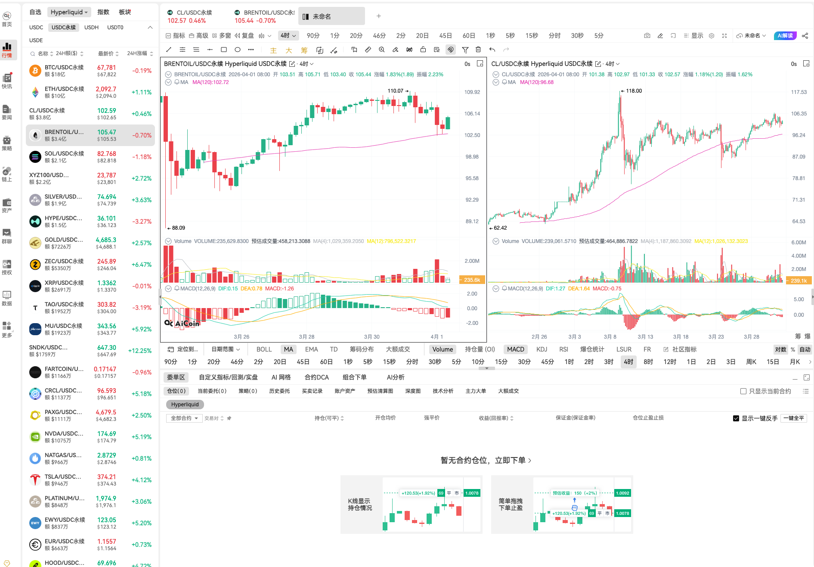Image resolution: width=814 pixels, height=567 pixels.
Task: Click the screenshot camera icon
Action: point(647,36)
